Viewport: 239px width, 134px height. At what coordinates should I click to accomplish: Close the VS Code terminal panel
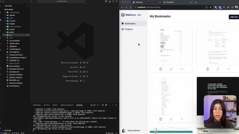(x=116, y=105)
